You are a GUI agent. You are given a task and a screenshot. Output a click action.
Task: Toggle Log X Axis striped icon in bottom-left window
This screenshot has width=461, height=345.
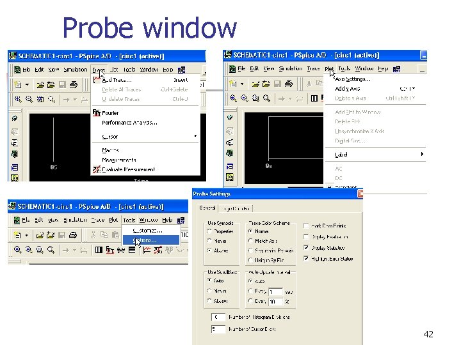(99, 250)
